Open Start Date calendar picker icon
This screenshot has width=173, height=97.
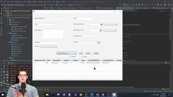tap(102, 25)
